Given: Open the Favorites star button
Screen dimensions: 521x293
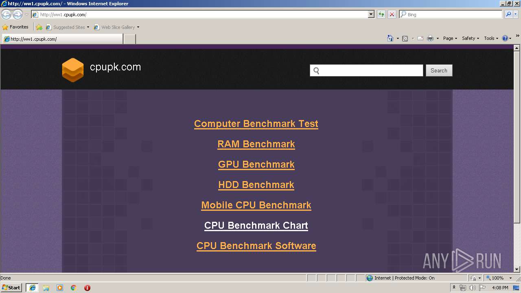Looking at the screenshot, I should coord(15,27).
